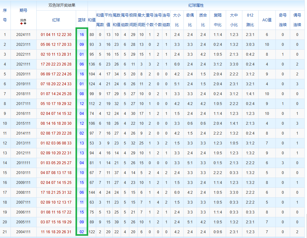
Task: Select the 极限间距 column header
Action: click(133, 20)
